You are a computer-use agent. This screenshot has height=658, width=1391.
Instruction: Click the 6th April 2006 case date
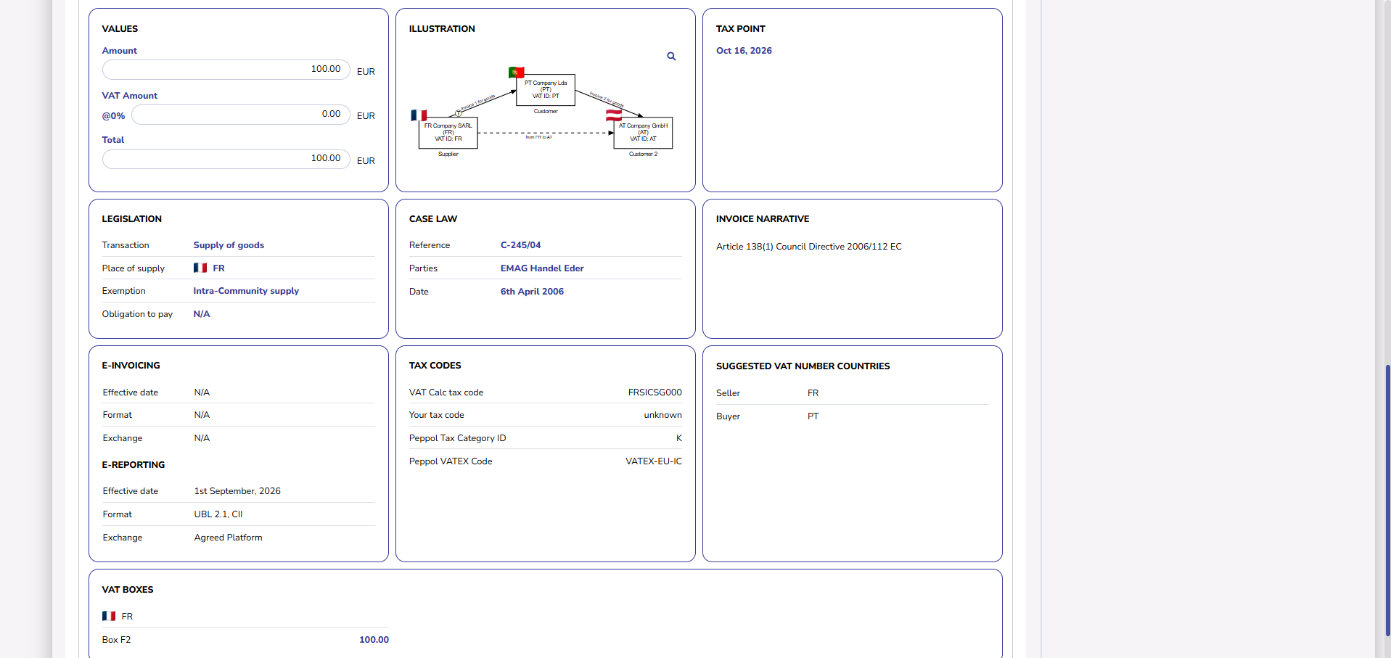coord(531,292)
